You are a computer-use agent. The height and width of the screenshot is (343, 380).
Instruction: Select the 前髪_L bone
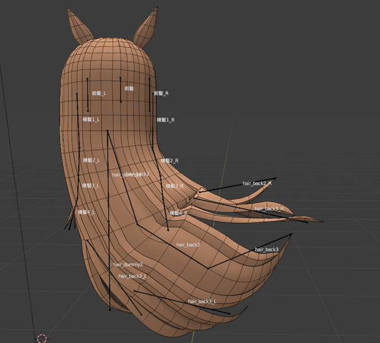(99, 93)
